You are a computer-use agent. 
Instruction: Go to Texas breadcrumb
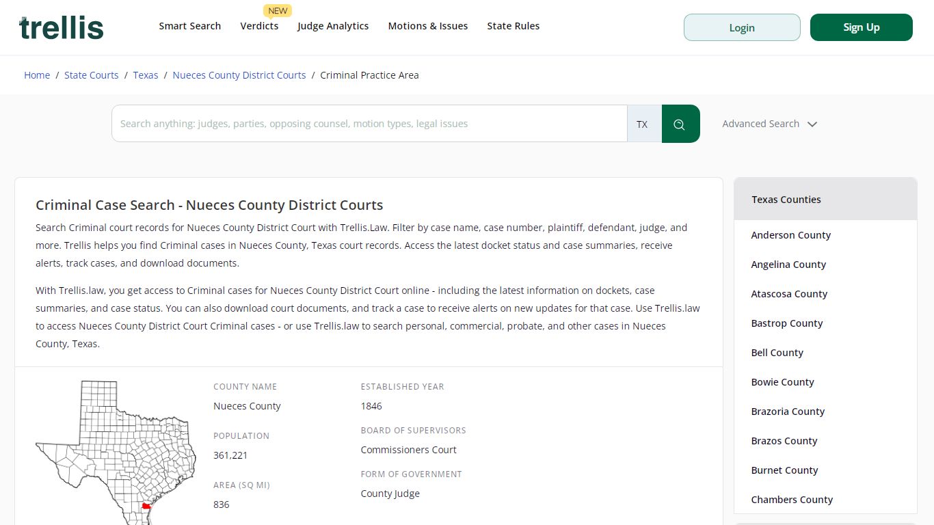tap(146, 75)
